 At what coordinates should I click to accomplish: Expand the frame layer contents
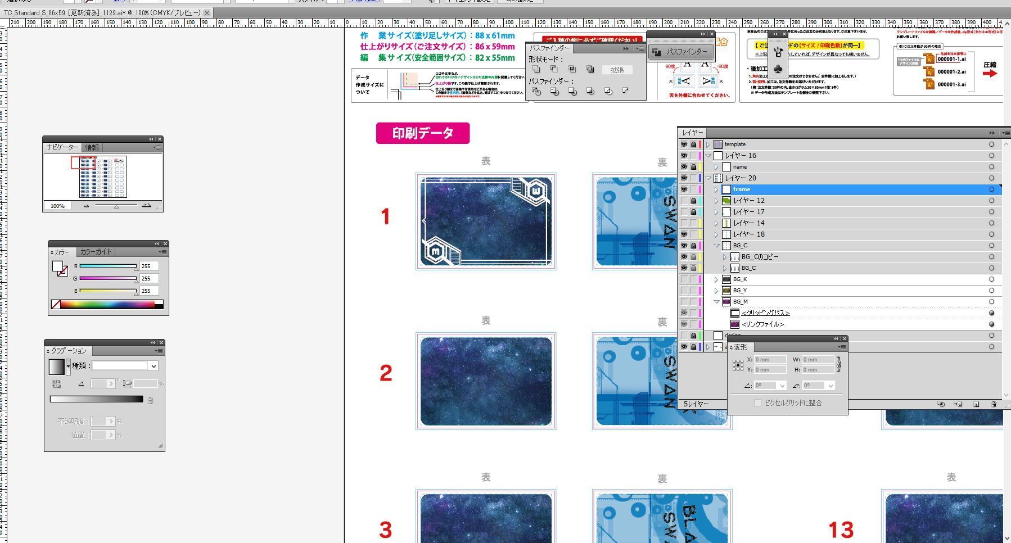click(x=716, y=189)
